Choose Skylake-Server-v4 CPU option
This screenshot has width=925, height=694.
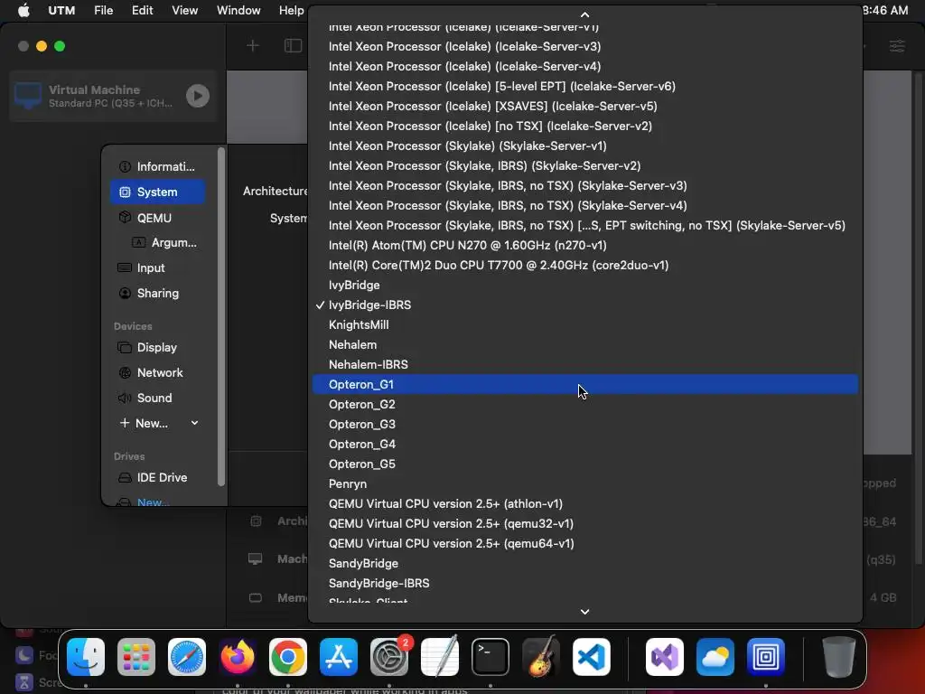click(584, 206)
